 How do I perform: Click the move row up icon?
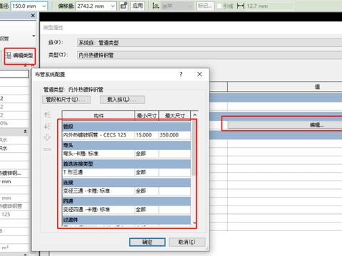coord(48,115)
